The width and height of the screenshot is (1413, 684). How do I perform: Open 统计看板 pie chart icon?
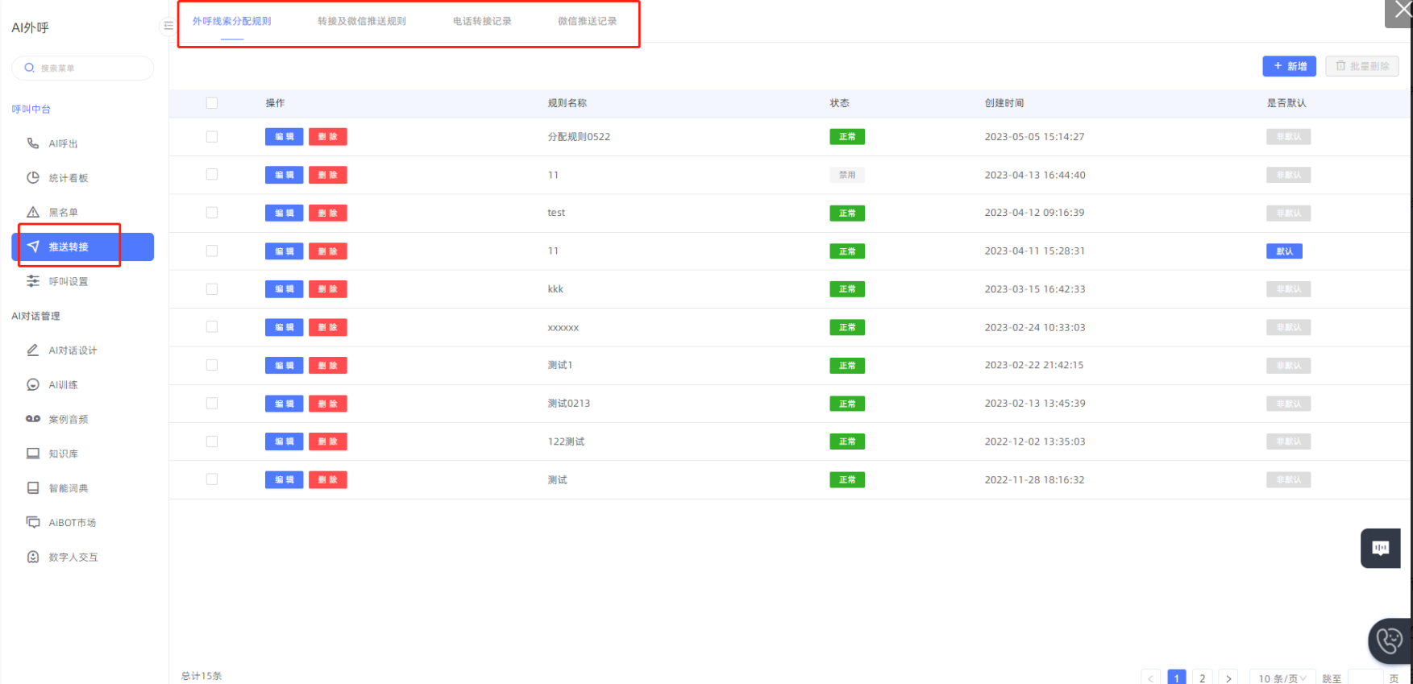point(33,178)
